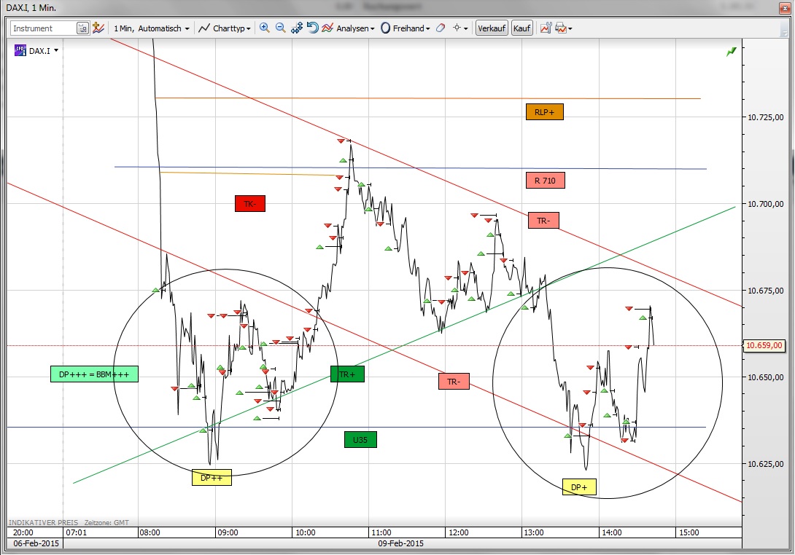
Task: Click the print chart icon
Action: click(x=561, y=28)
